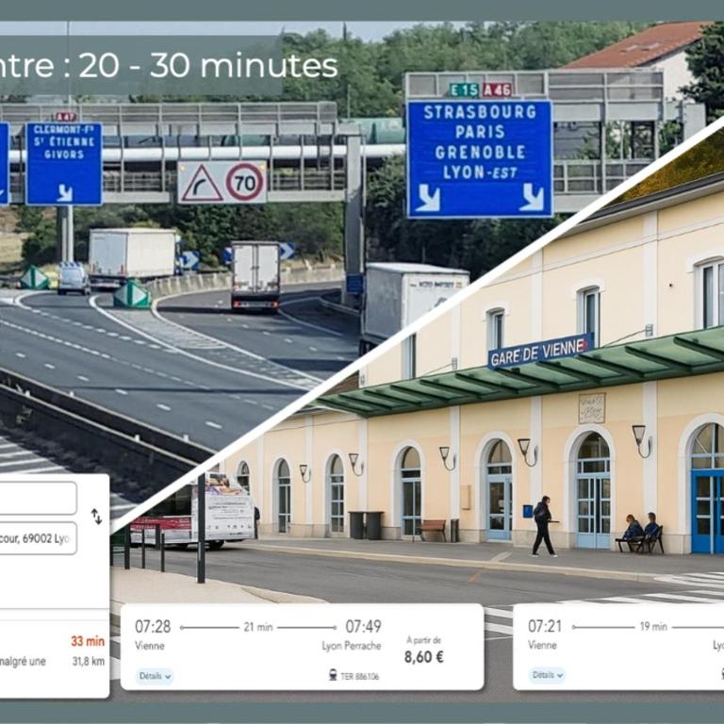The height and width of the screenshot is (724, 724).
Task: Select Vienne under the 07:21 departure
Action: (543, 645)
